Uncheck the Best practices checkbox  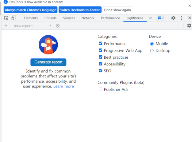coord(100,57)
